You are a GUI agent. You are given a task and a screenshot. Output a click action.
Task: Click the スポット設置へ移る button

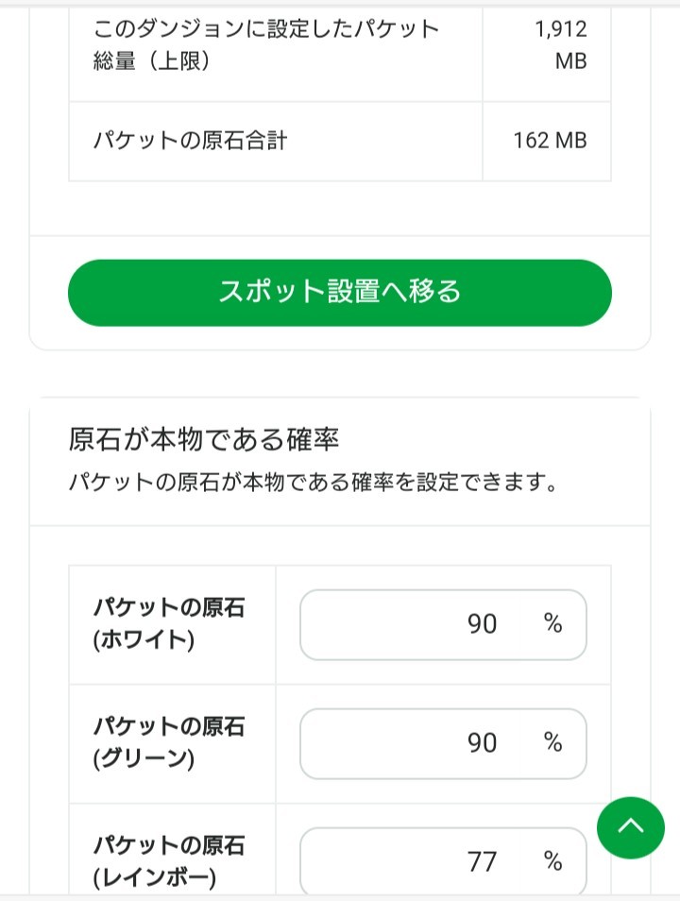click(340, 293)
